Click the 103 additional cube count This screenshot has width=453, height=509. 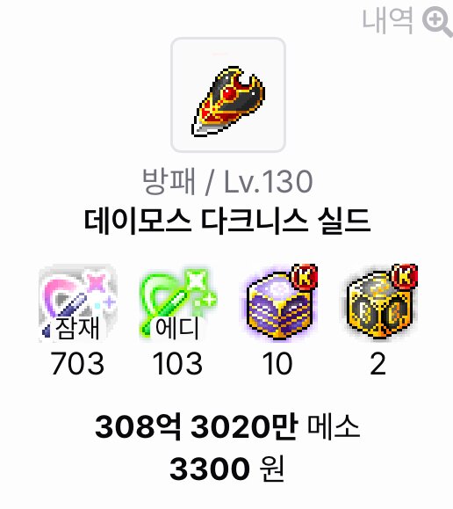[177, 363]
